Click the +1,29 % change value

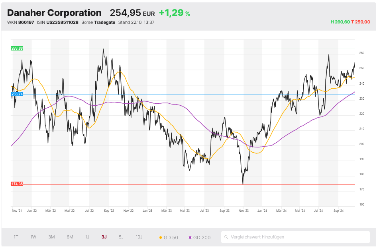click(x=174, y=13)
